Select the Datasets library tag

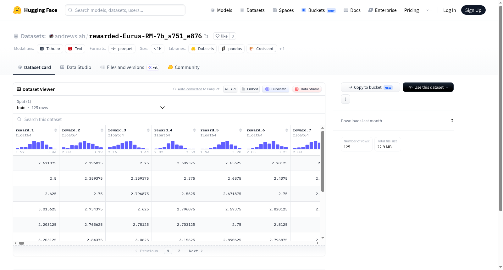coord(202,49)
